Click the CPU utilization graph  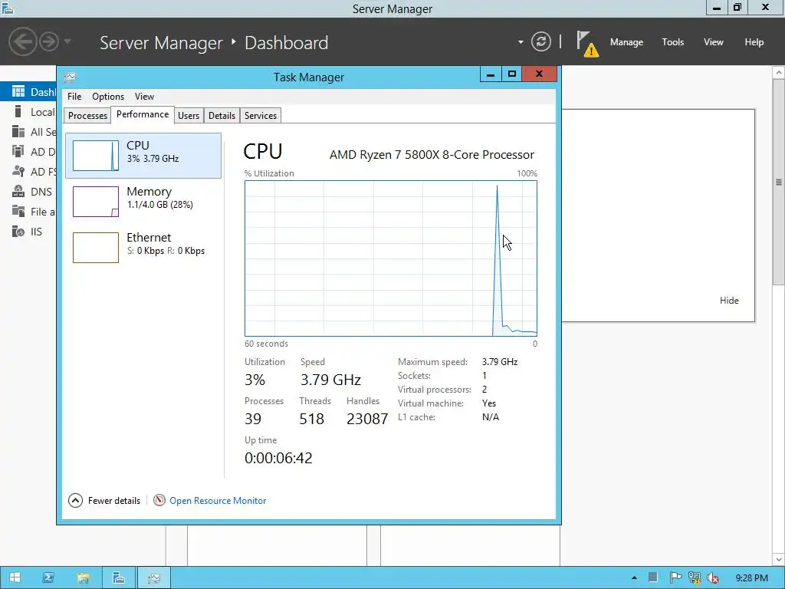[x=391, y=258]
